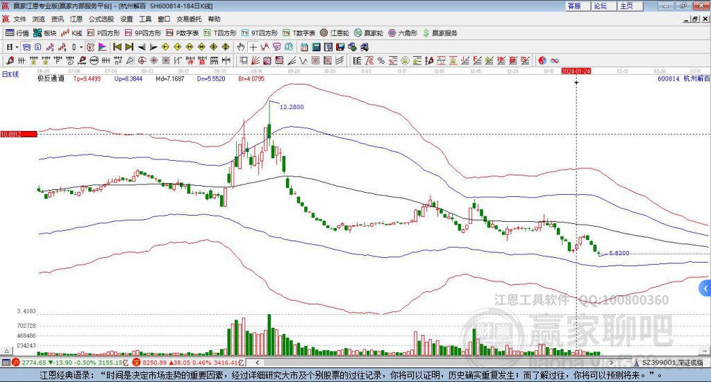This screenshot has height=382, width=711.
Task: Click the 2024-01-24 date marker
Action: [576, 71]
